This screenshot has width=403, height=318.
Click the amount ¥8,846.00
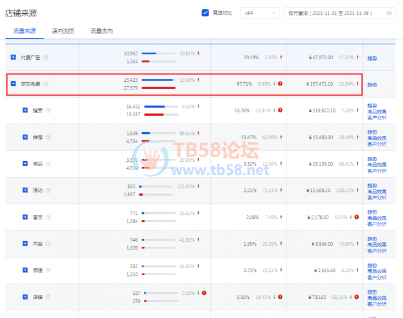click(x=322, y=243)
